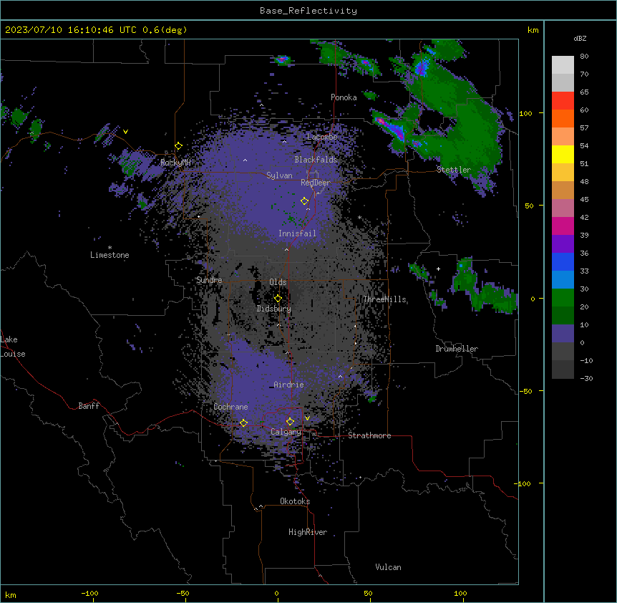Viewport: 617px width, 603px height.
Task: Click the 80 value in the dBZ legend
Action: click(x=584, y=57)
